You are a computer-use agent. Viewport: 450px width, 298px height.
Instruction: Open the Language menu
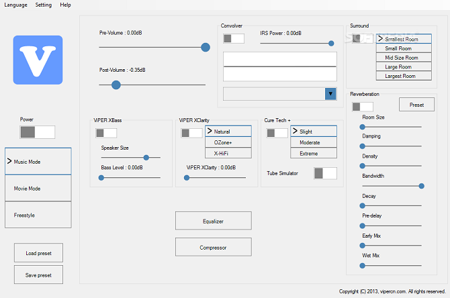click(x=15, y=5)
